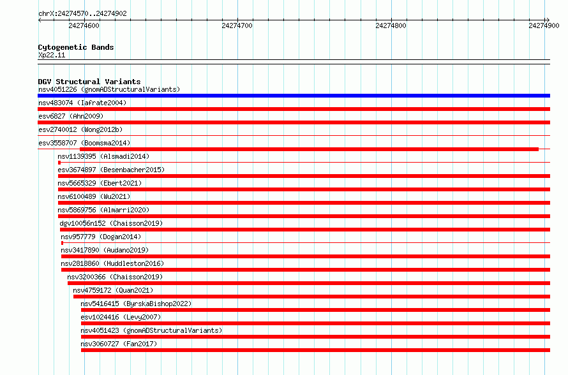Viewport: 568px width, 375px height.
Task: Click ruler coordinate 24274600
Action: pos(84,26)
